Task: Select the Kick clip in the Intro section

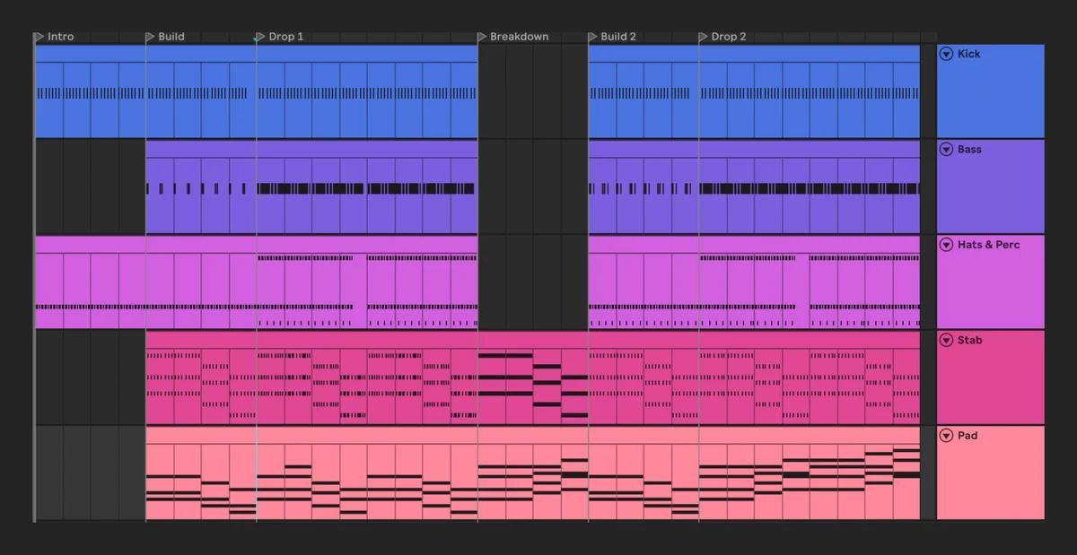Action: coord(90,91)
